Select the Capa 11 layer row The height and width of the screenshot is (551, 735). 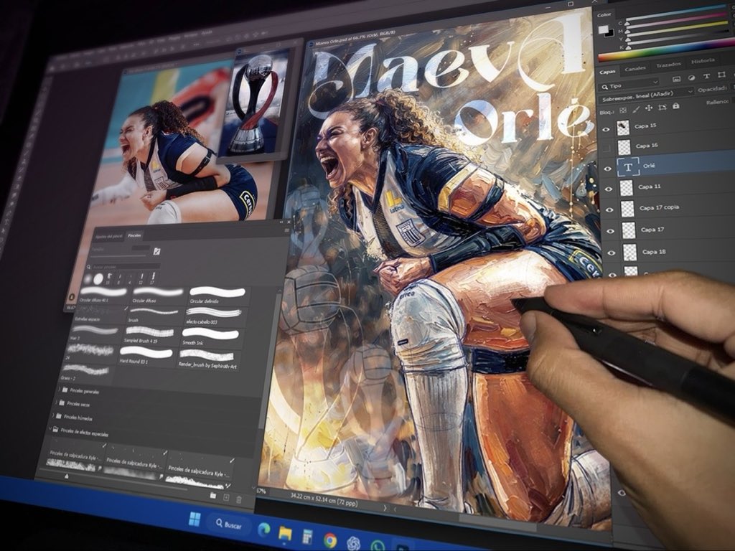pos(670,187)
